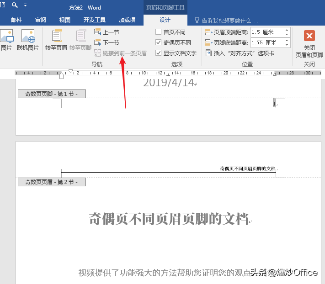Click the bold title 奇偶页不同页眉页脚的文档
The image size is (325, 284).
(x=169, y=219)
